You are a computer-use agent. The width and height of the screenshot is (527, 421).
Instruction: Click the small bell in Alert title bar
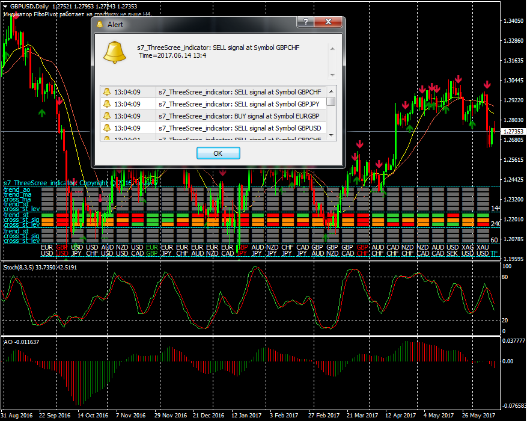[x=100, y=24]
